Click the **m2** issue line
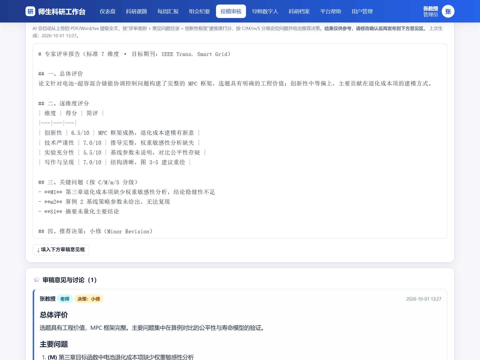 click(x=104, y=202)
